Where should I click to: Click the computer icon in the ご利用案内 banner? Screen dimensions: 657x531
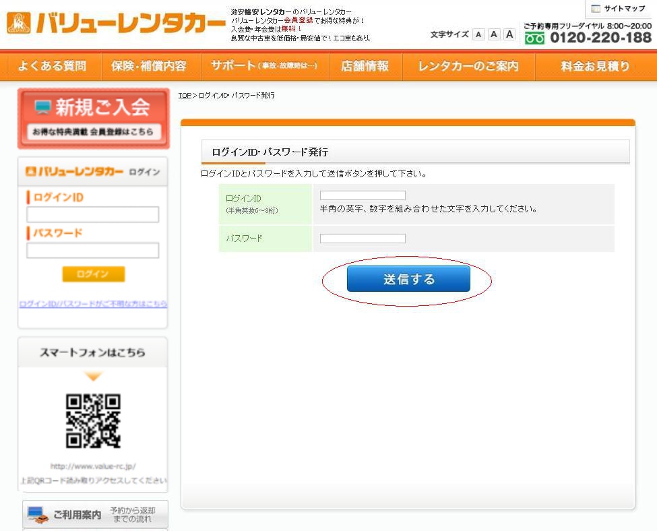pyautogui.click(x=37, y=514)
